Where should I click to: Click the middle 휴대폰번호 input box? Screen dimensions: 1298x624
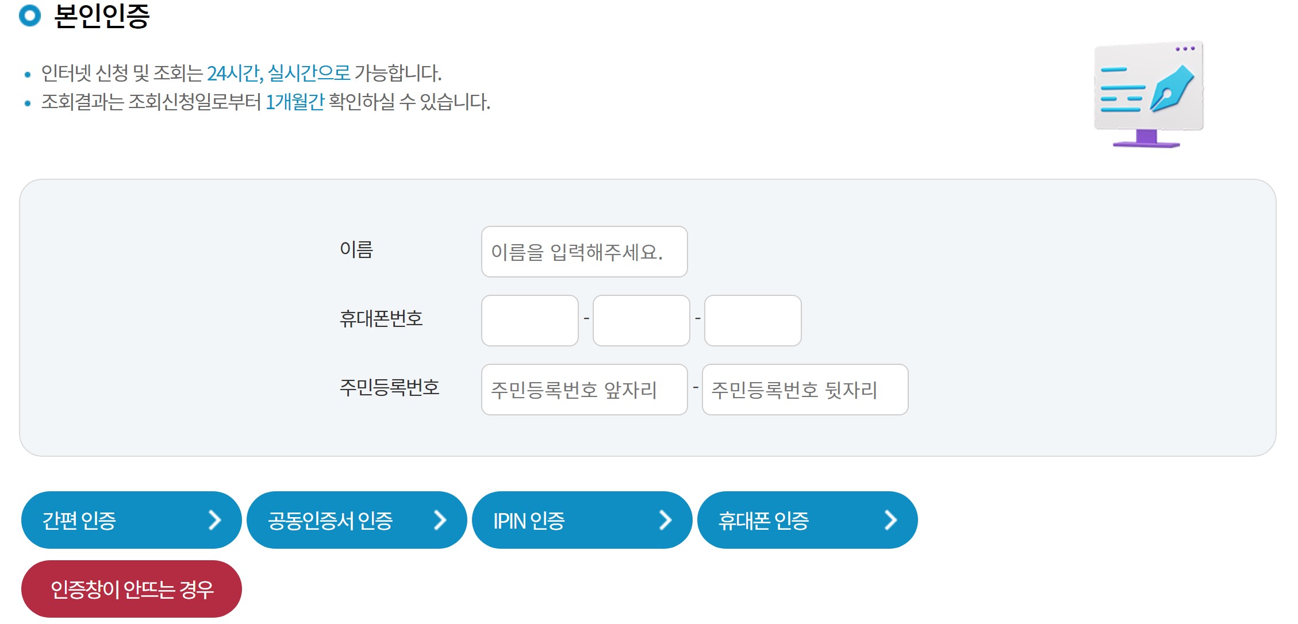coord(641,321)
